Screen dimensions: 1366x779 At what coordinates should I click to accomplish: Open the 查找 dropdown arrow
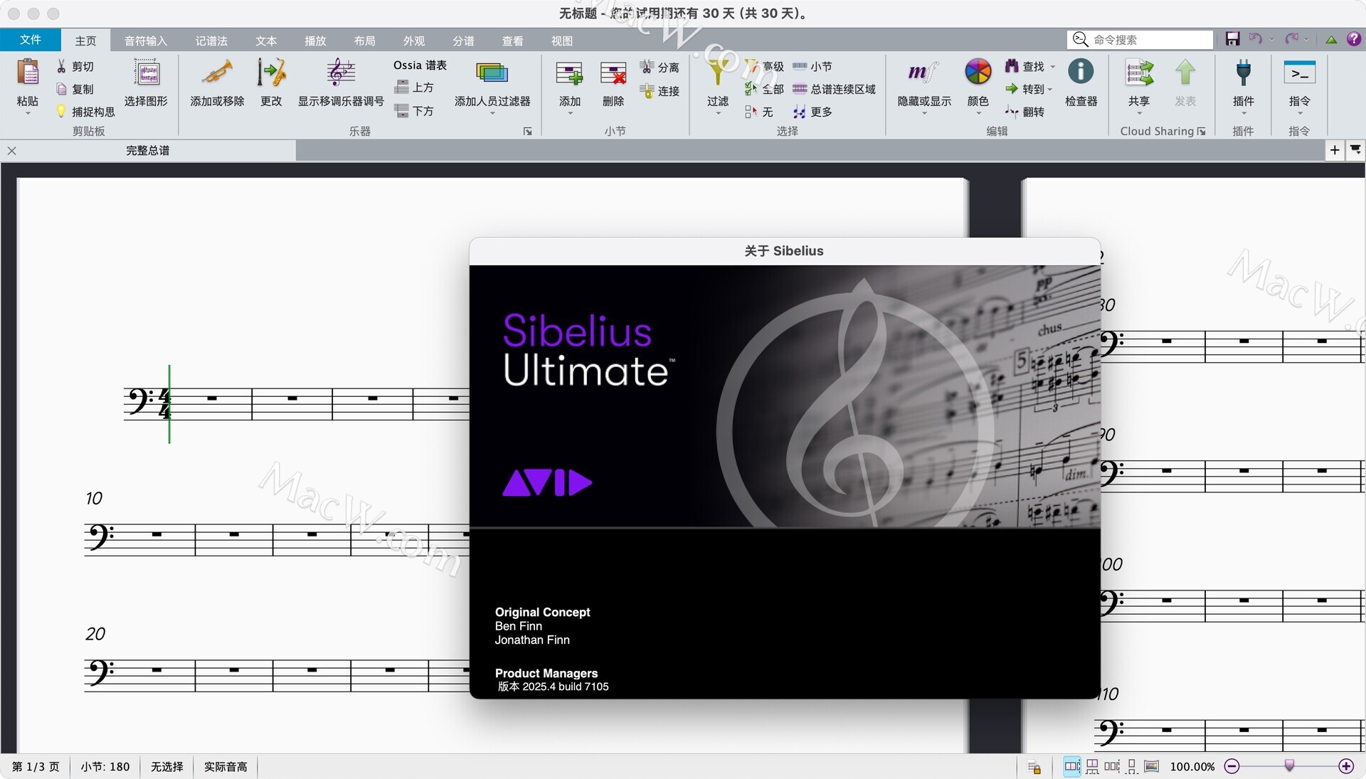pos(1053,67)
